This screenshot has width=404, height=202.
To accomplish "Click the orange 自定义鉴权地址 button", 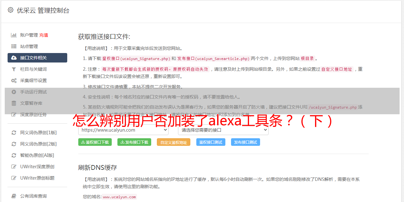I will 174,142.
